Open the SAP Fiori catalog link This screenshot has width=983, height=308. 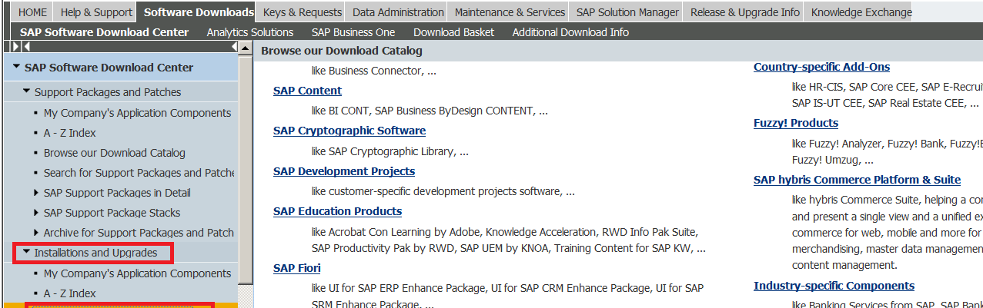(297, 268)
